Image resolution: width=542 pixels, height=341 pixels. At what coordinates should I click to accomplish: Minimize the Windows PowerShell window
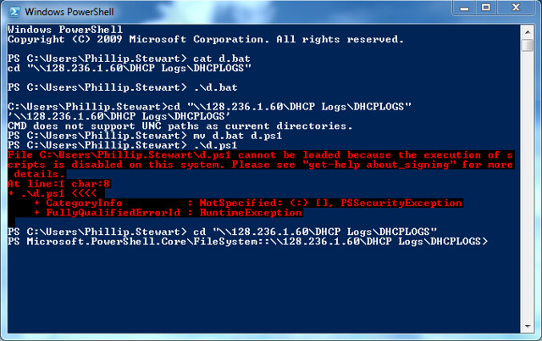[464, 8]
